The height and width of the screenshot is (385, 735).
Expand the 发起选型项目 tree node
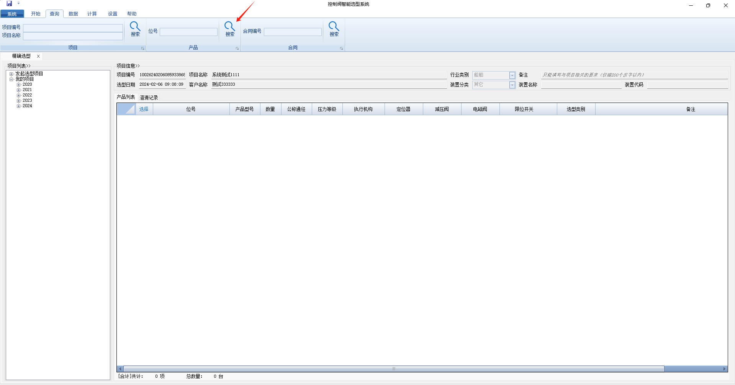11,74
